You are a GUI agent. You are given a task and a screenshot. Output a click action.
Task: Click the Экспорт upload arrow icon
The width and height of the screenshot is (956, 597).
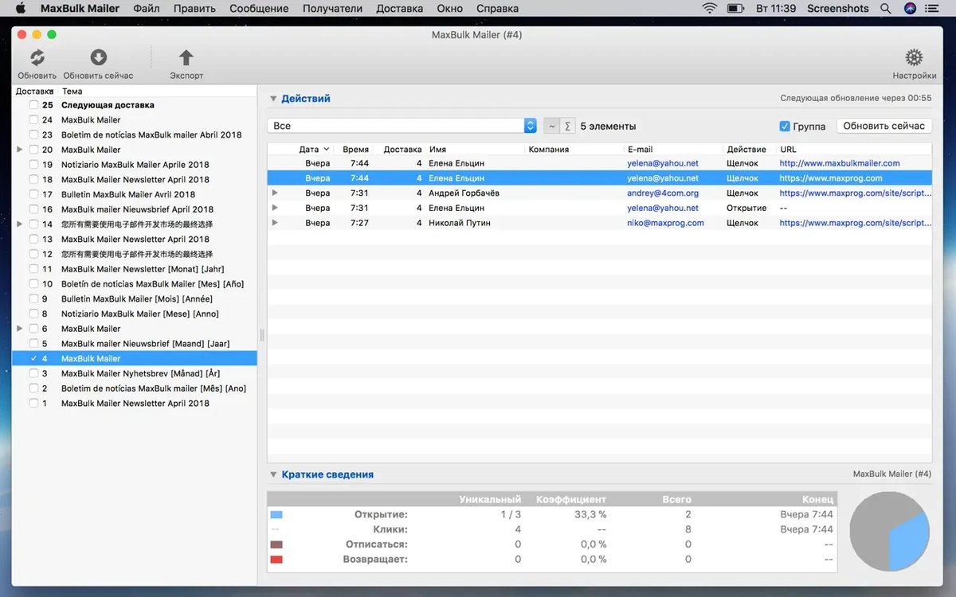click(x=186, y=58)
